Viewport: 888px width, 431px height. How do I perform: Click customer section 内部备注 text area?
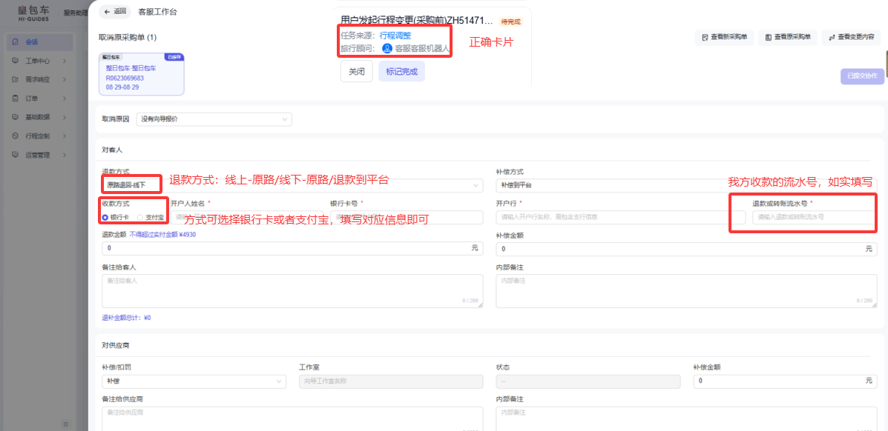click(686, 291)
